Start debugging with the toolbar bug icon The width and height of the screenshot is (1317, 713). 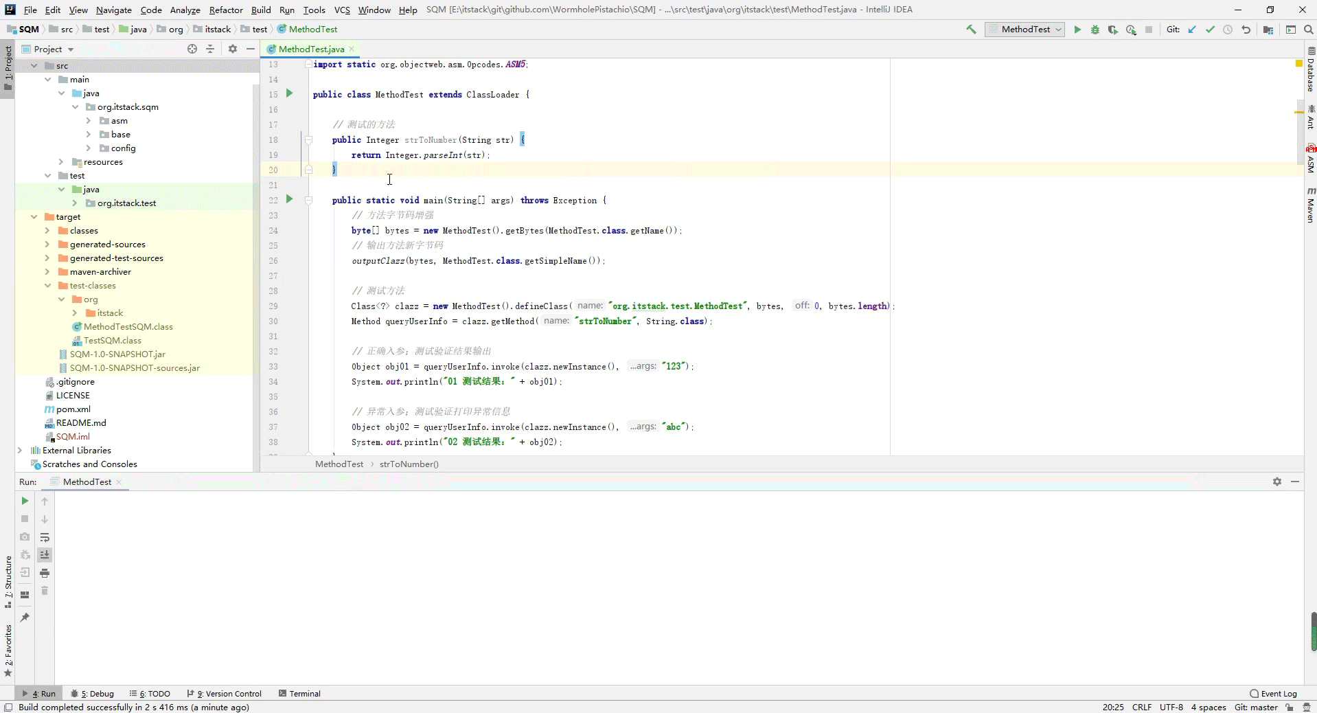tap(1095, 30)
